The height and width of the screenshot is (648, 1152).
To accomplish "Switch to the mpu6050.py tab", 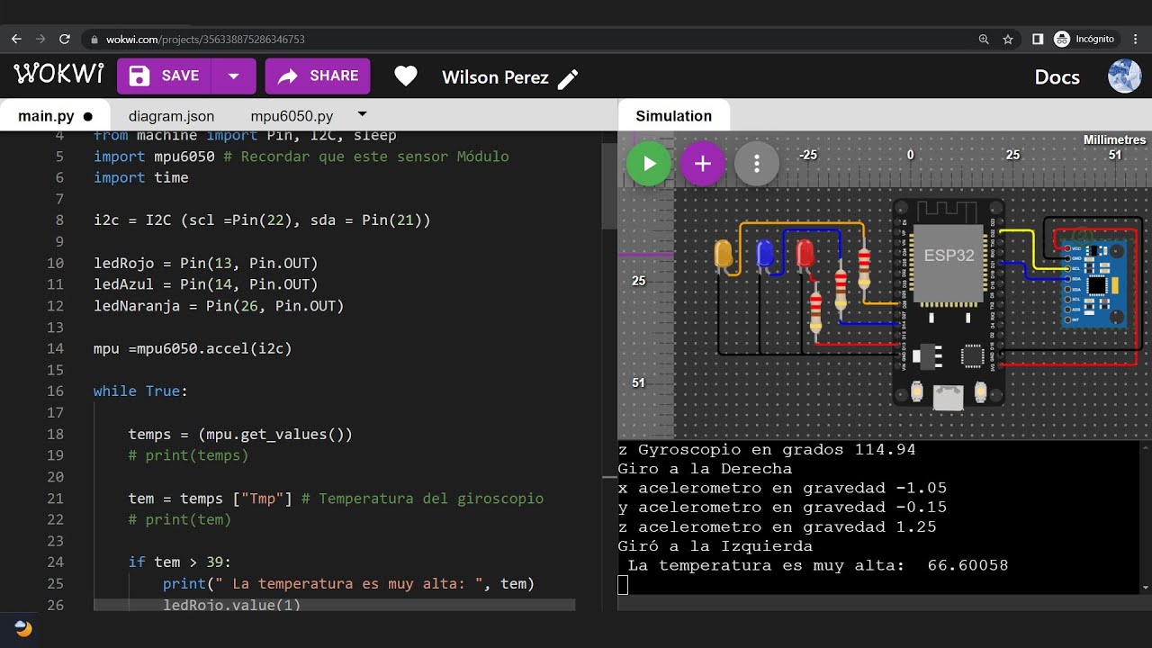I will pyautogui.click(x=292, y=116).
